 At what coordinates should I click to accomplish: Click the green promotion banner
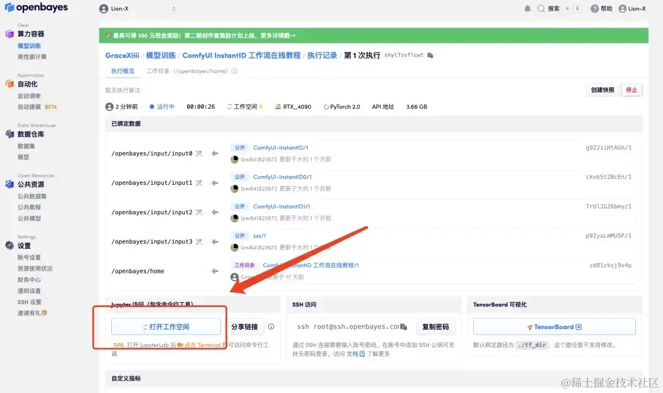tap(373, 36)
